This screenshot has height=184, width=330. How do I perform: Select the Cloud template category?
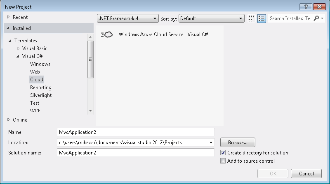pyautogui.click(x=37, y=79)
